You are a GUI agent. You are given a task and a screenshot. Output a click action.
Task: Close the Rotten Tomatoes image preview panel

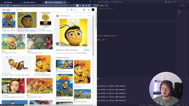click(x=89, y=16)
